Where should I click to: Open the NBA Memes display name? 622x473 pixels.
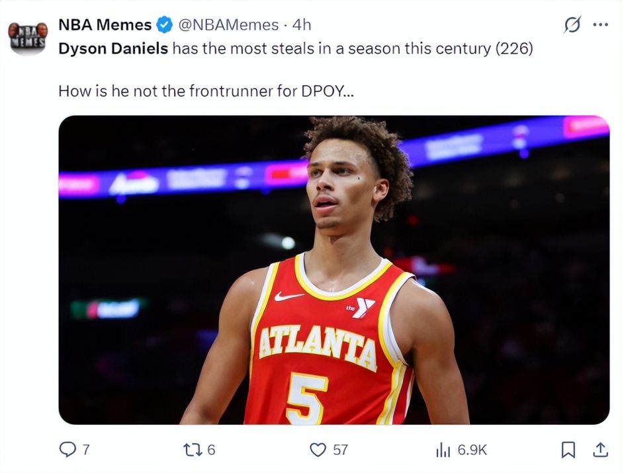coord(105,25)
